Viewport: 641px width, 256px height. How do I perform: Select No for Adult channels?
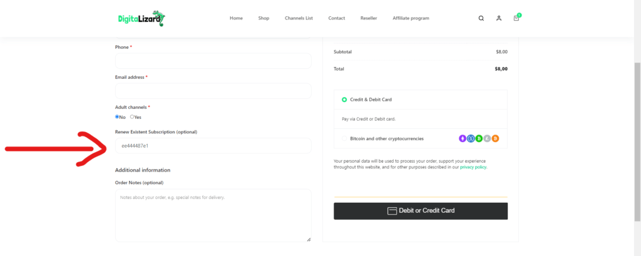[117, 117]
